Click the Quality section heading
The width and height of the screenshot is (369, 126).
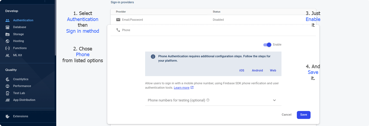[11, 70]
